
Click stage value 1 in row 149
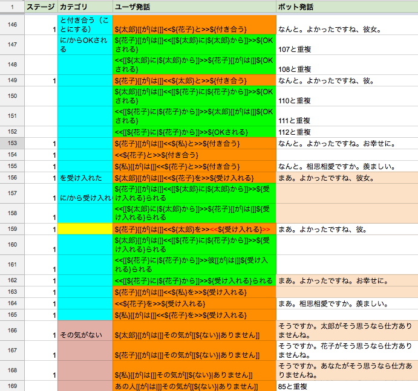pyautogui.click(x=41, y=80)
